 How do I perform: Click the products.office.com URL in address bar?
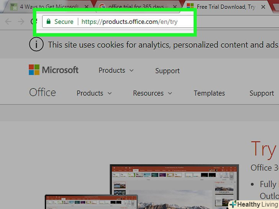pyautogui.click(x=130, y=22)
